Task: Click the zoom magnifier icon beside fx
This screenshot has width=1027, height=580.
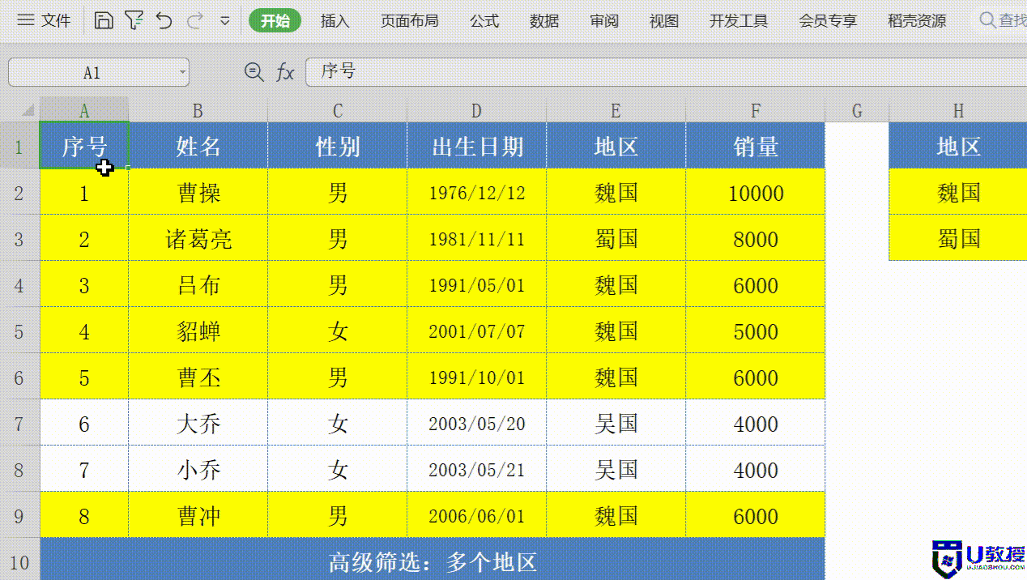Action: pos(254,72)
